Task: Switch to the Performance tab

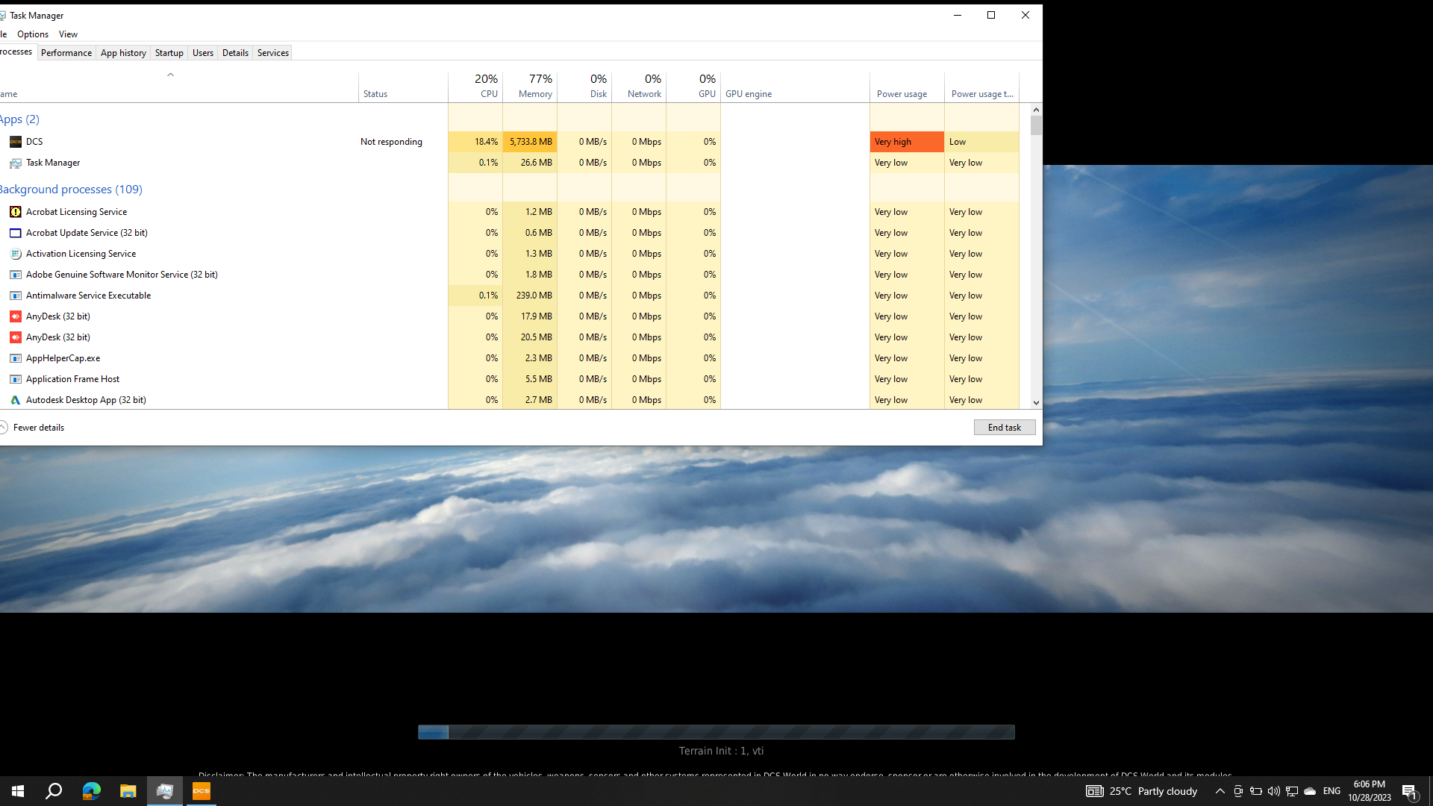Action: 66,53
